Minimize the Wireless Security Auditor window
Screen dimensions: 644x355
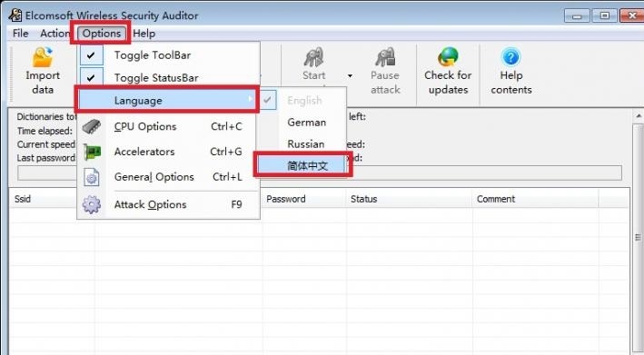[x=577, y=16]
